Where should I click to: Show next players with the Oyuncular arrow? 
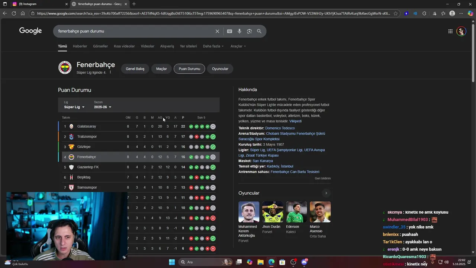click(x=326, y=193)
